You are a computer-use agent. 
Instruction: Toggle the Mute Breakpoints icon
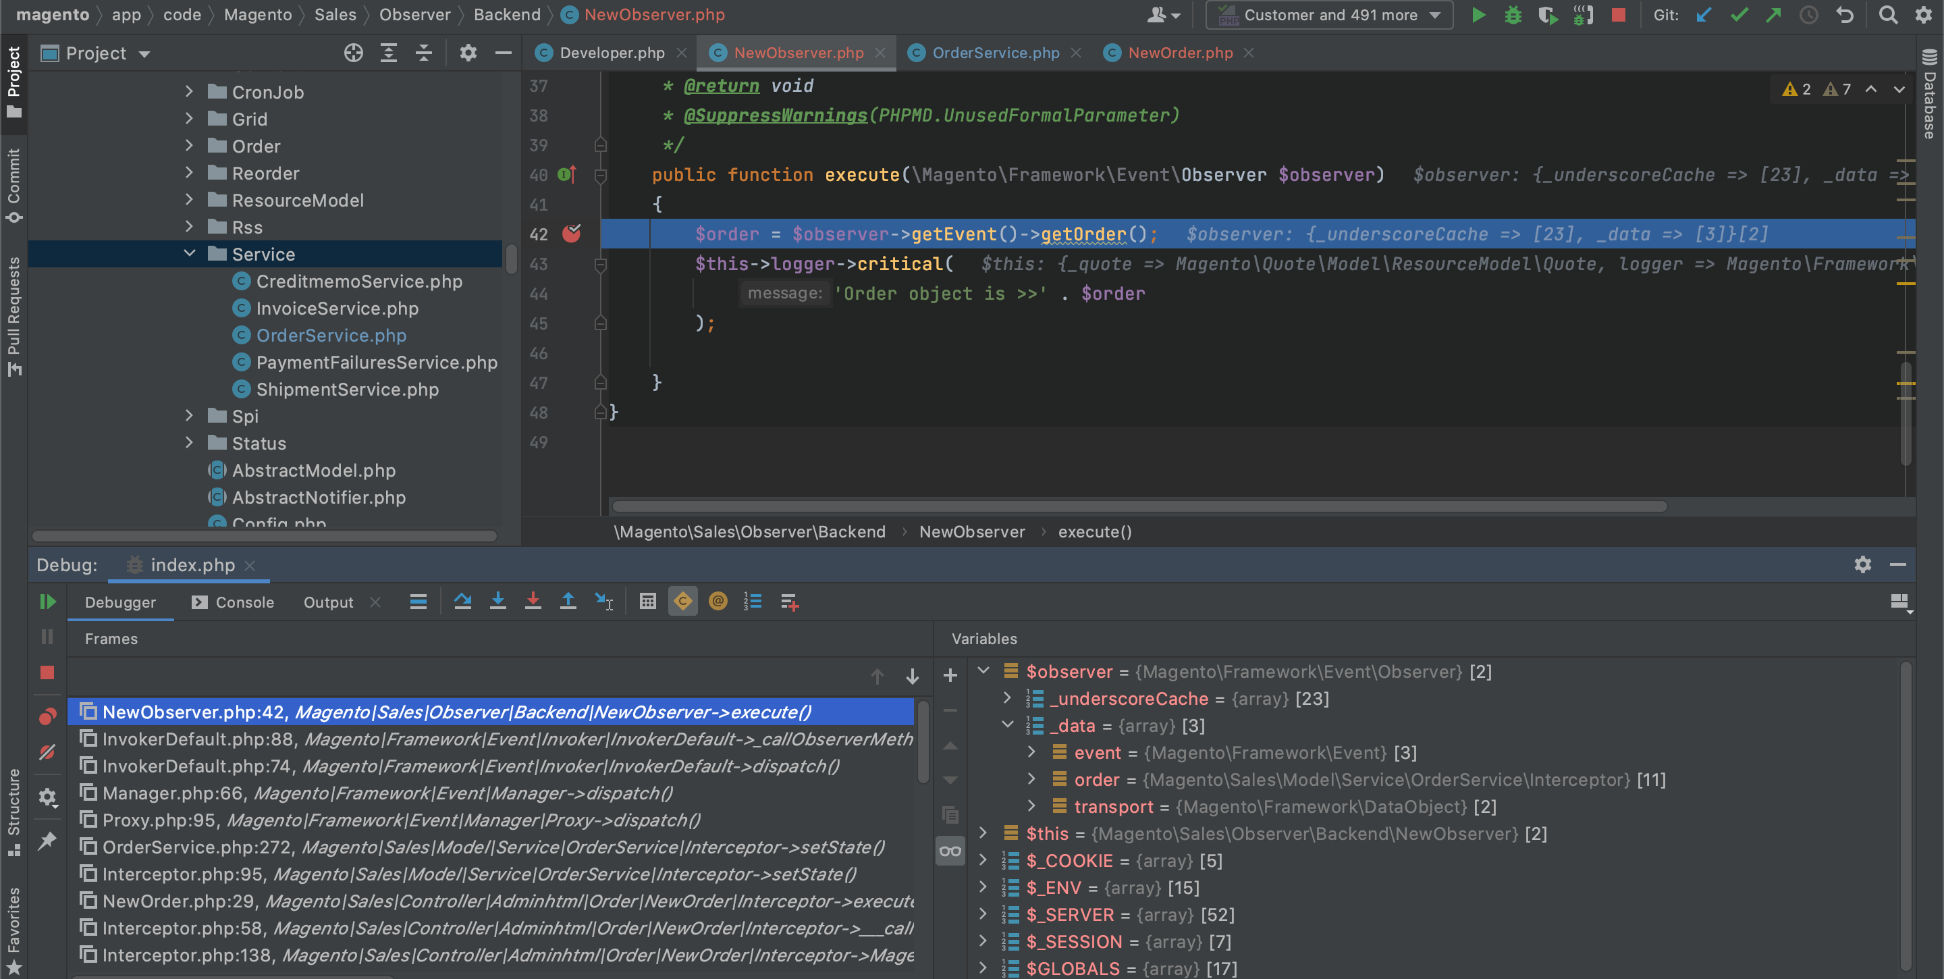coord(47,753)
